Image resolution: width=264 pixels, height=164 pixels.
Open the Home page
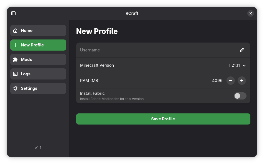tap(38, 31)
